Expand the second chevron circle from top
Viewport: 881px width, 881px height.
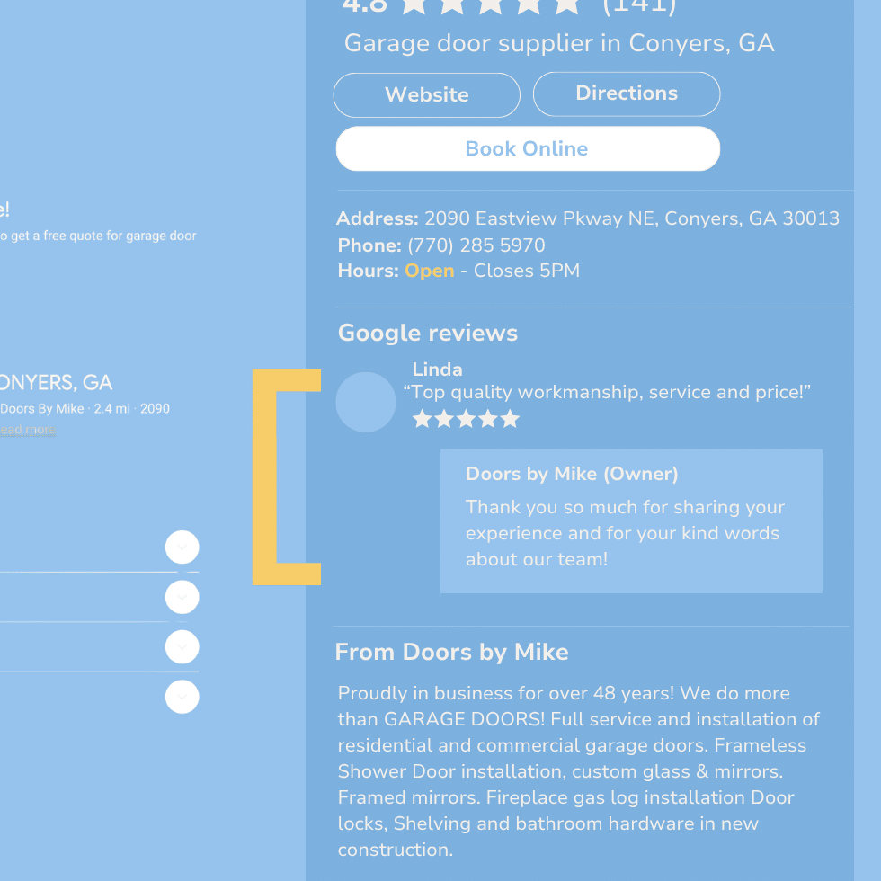[182, 597]
